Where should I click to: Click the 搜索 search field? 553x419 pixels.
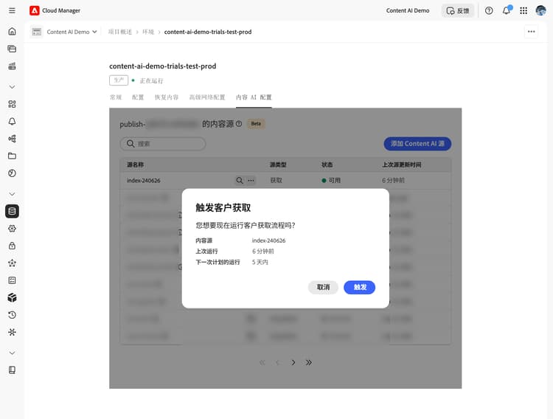click(x=163, y=144)
